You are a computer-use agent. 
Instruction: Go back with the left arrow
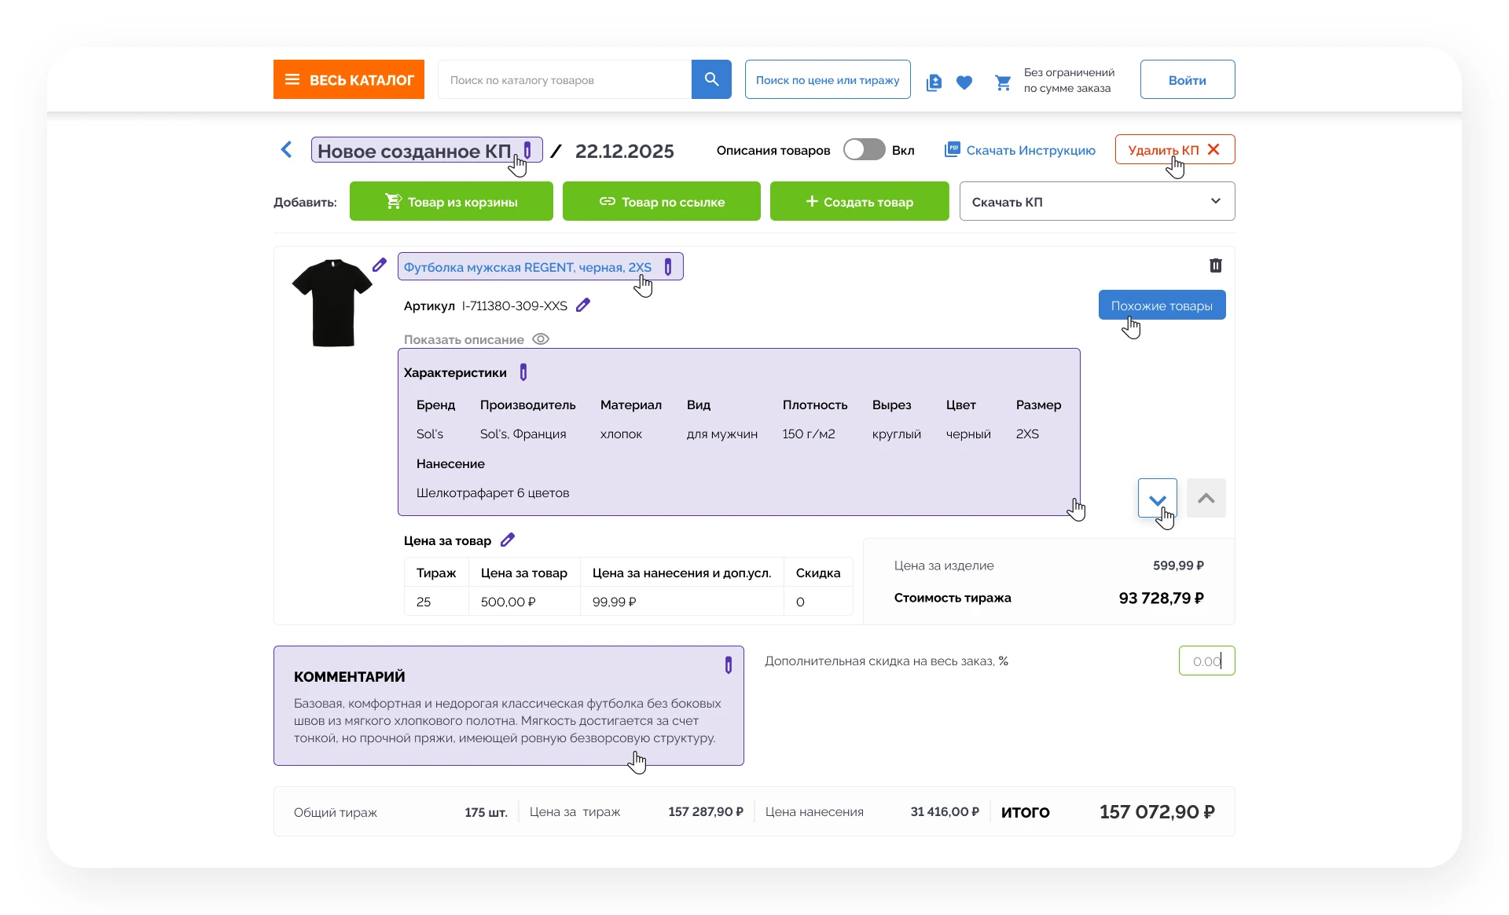[x=286, y=149]
